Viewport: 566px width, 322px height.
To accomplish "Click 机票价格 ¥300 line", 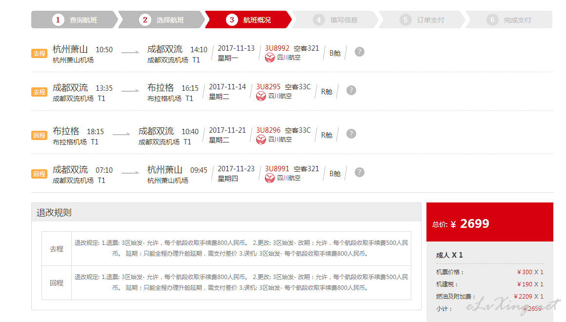I will coord(489,272).
